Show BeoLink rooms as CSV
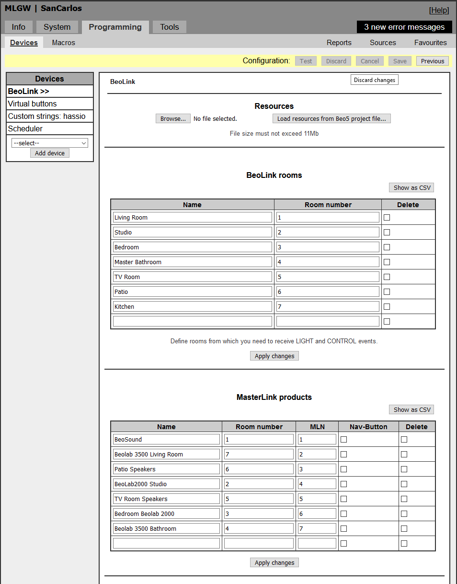 coord(411,187)
